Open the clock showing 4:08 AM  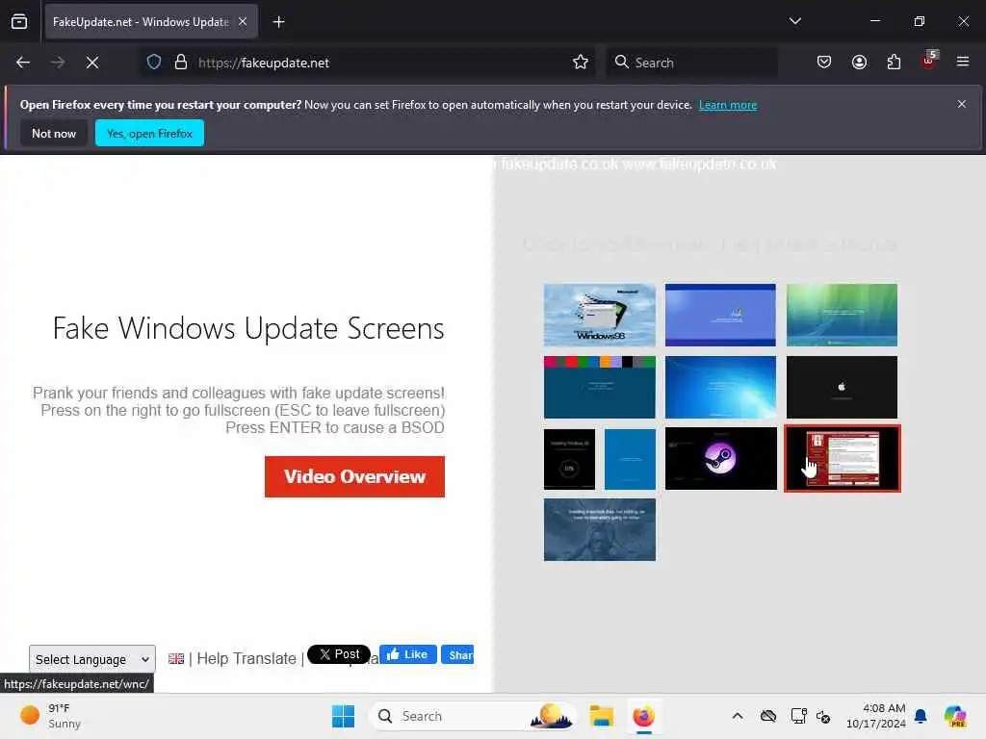[875, 716]
